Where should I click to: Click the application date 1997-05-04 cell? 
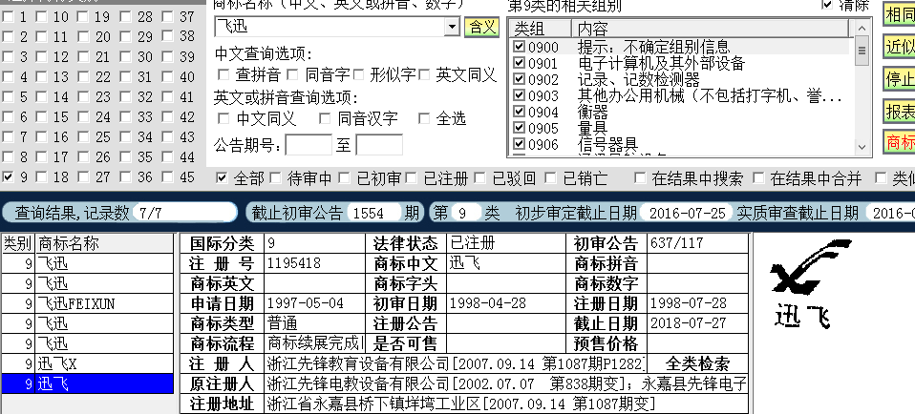click(x=315, y=303)
